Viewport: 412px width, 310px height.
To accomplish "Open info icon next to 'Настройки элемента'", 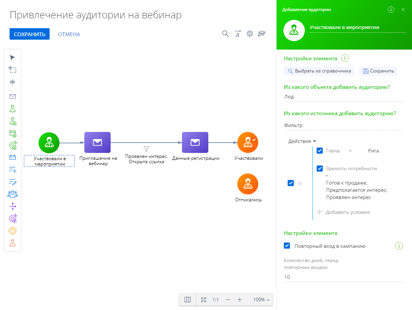I will tap(345, 58).
